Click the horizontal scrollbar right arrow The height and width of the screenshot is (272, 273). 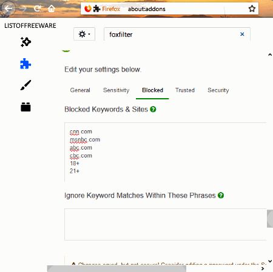pyautogui.click(x=263, y=268)
